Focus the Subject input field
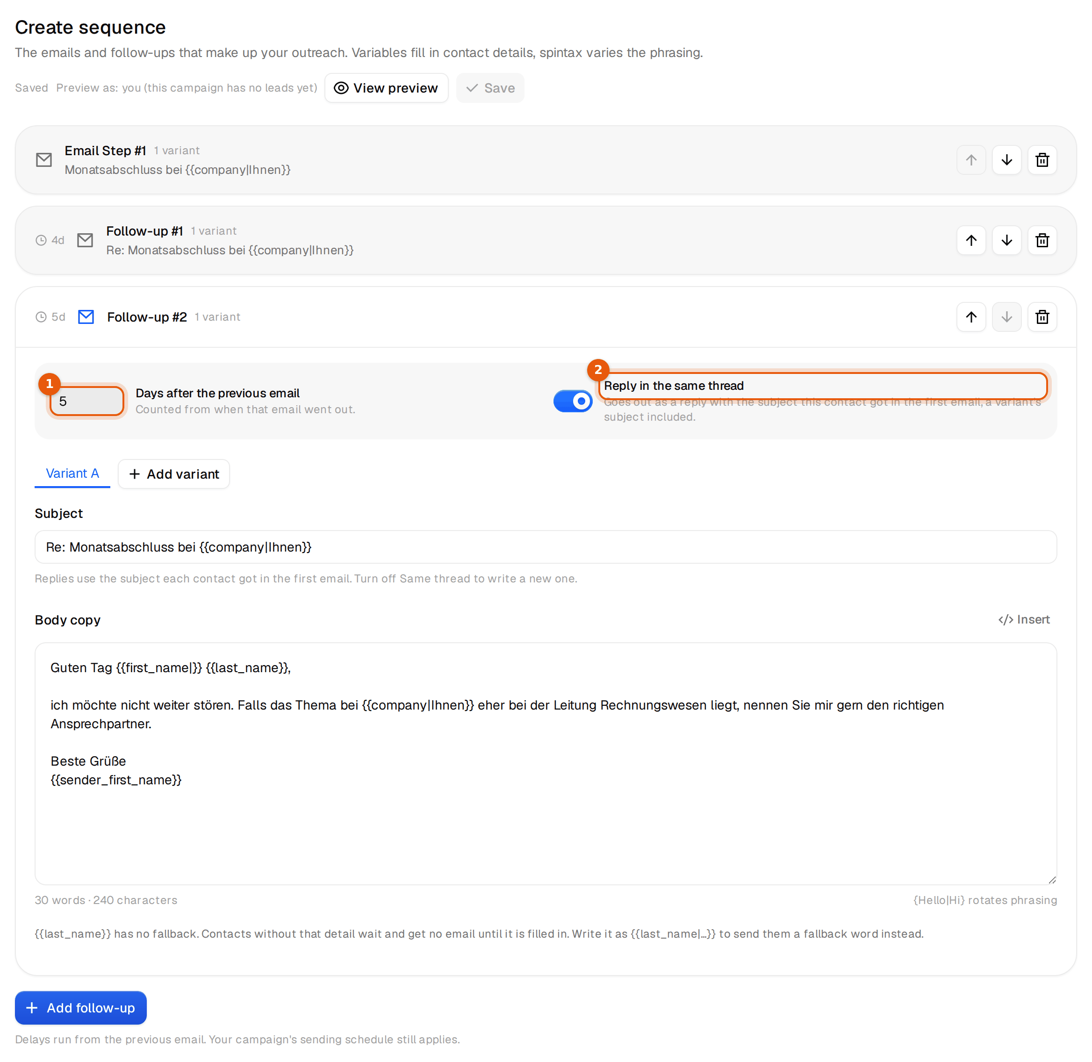The height and width of the screenshot is (1062, 1092). tap(546, 547)
